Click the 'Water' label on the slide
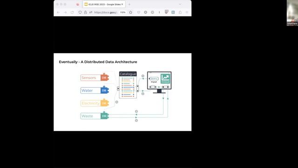The width and height of the screenshot is (298, 168). coord(87,91)
